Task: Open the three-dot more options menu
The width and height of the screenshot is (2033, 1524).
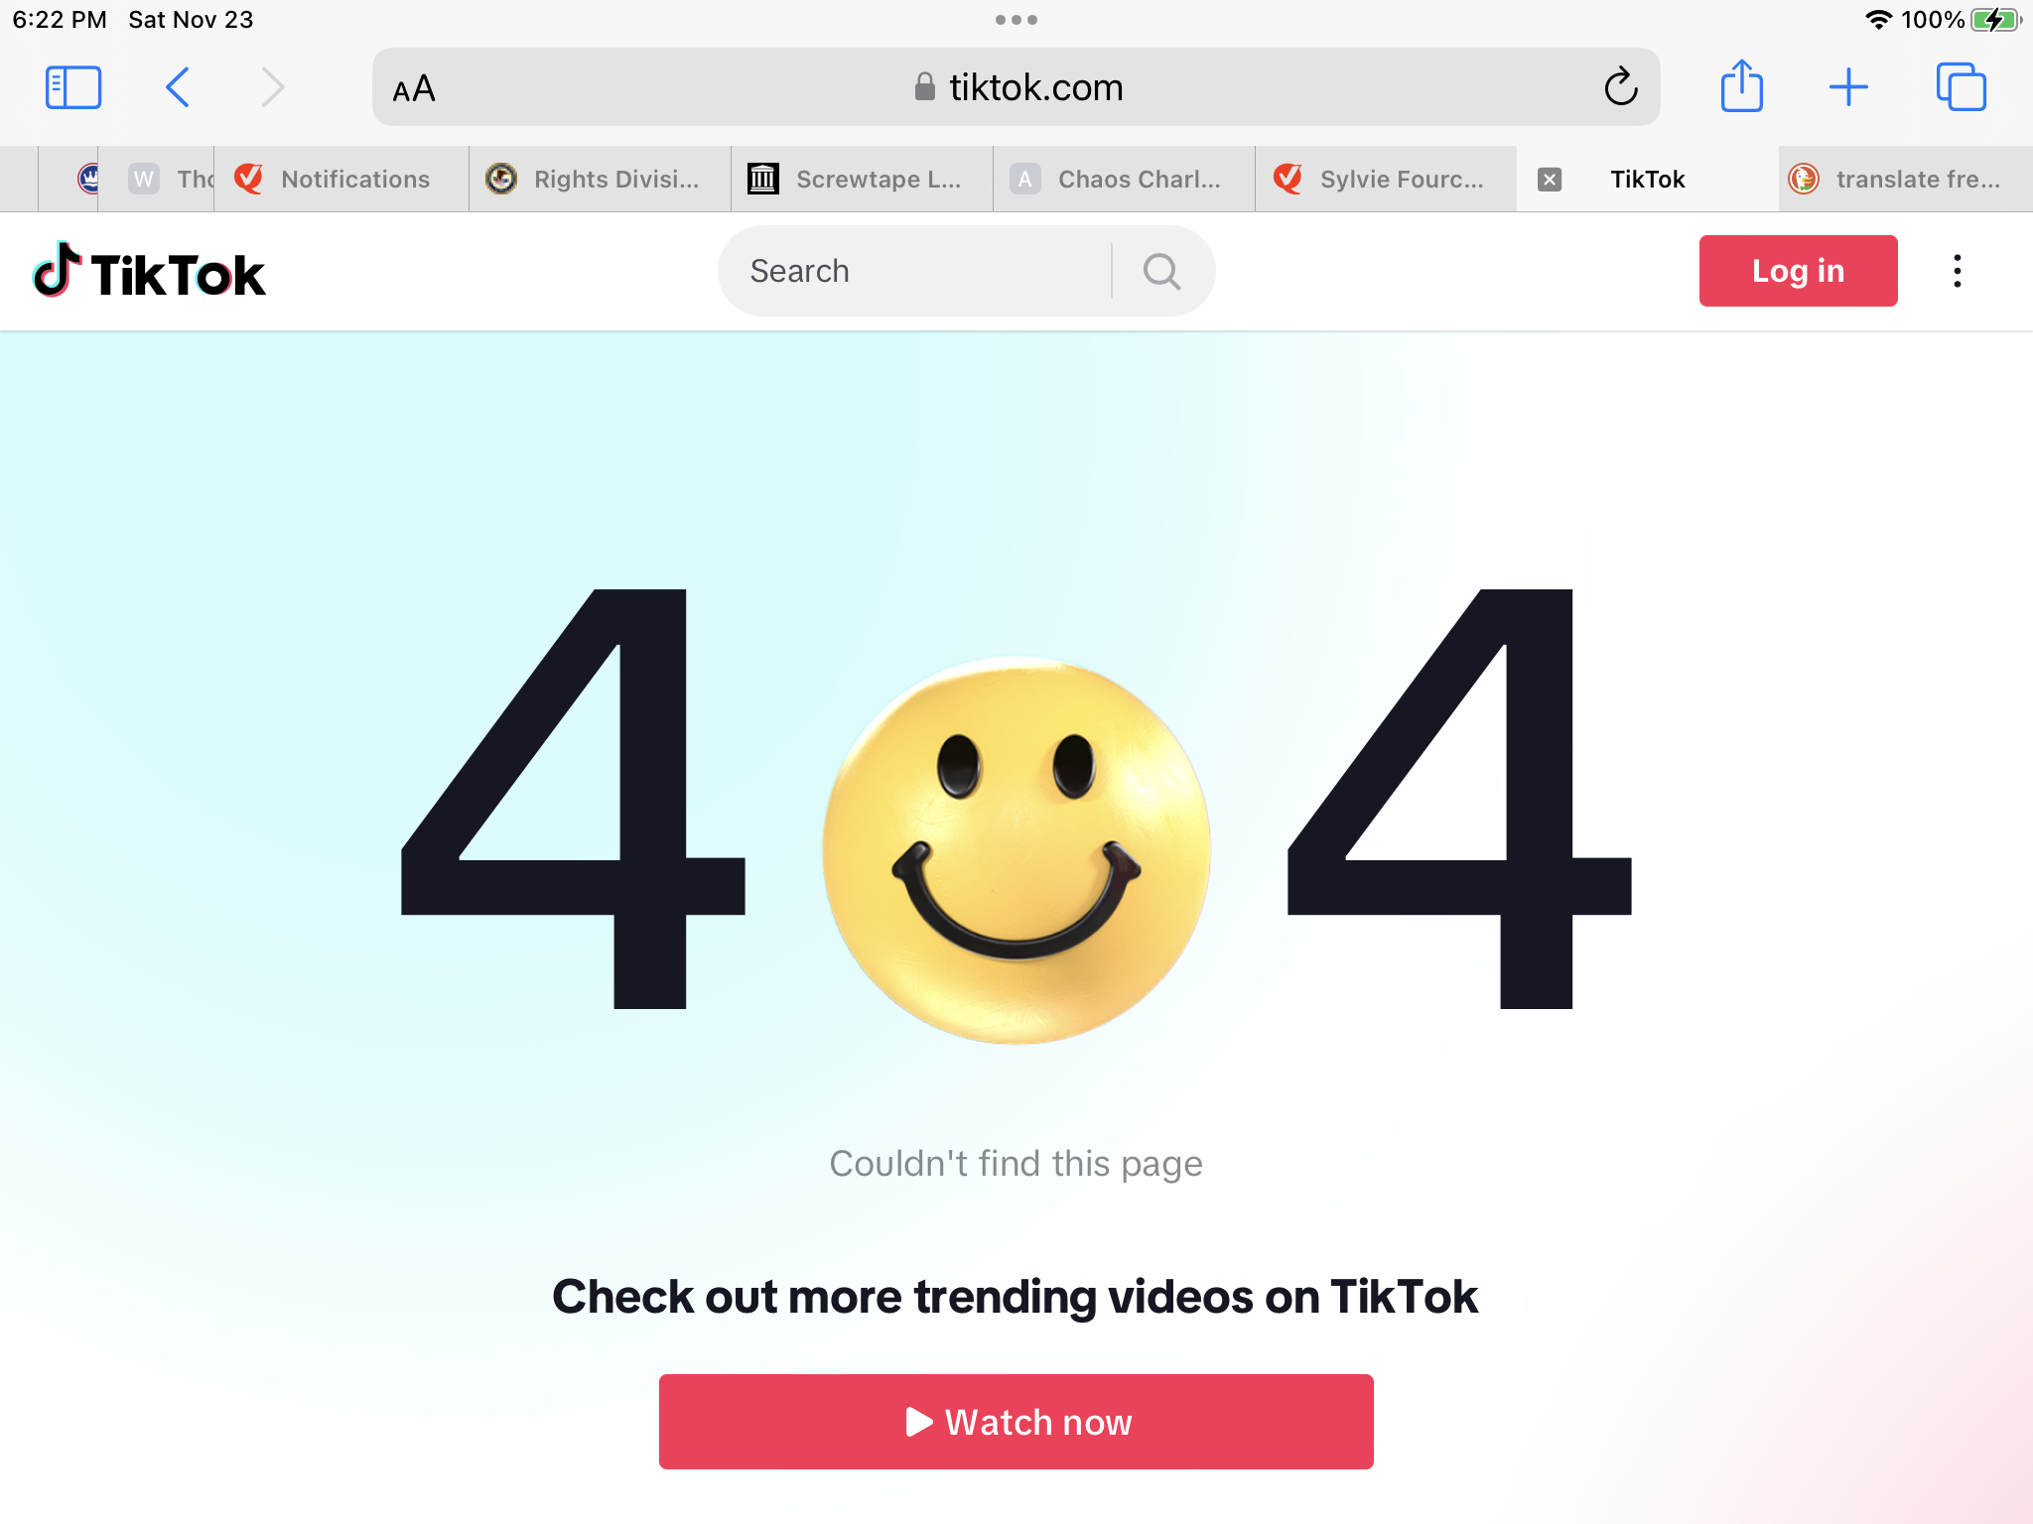Action: coord(1958,271)
